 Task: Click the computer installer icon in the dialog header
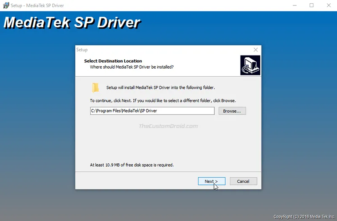(x=250, y=65)
